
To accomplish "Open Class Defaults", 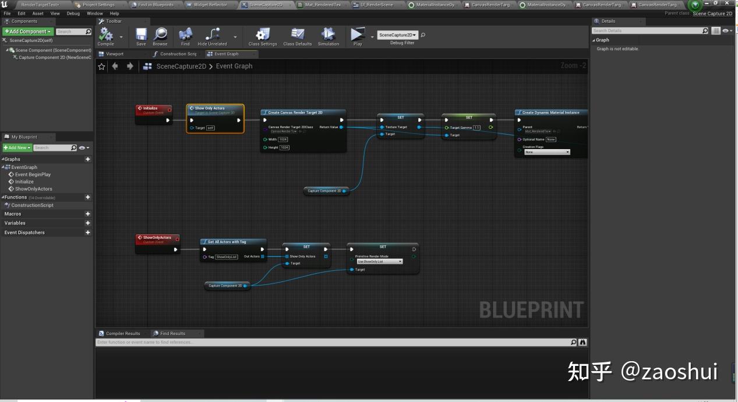I will pos(297,35).
